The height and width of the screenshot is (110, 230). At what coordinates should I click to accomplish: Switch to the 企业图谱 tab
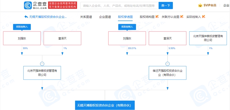pos(105,17)
